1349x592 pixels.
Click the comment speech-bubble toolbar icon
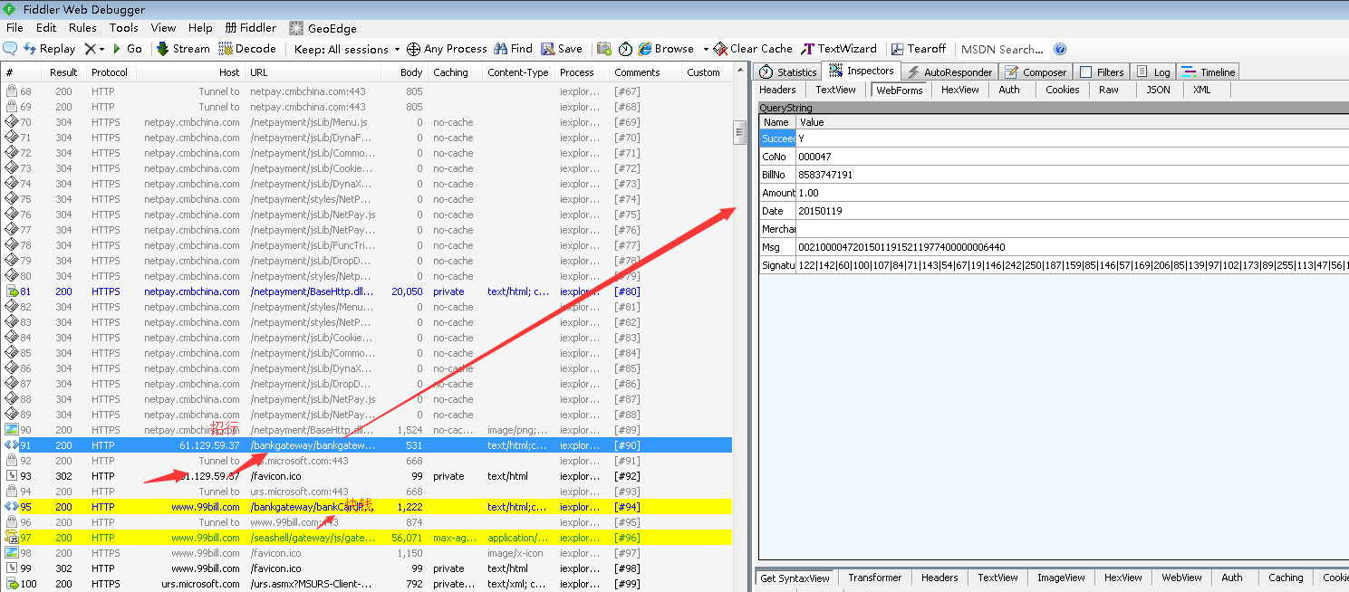click(11, 49)
